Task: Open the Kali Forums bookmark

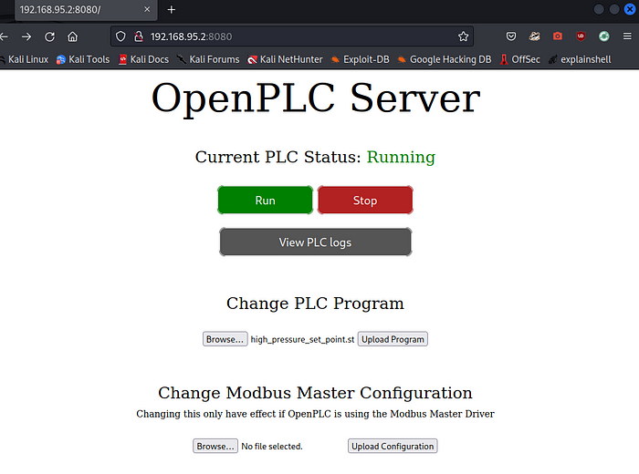Action: [208, 59]
